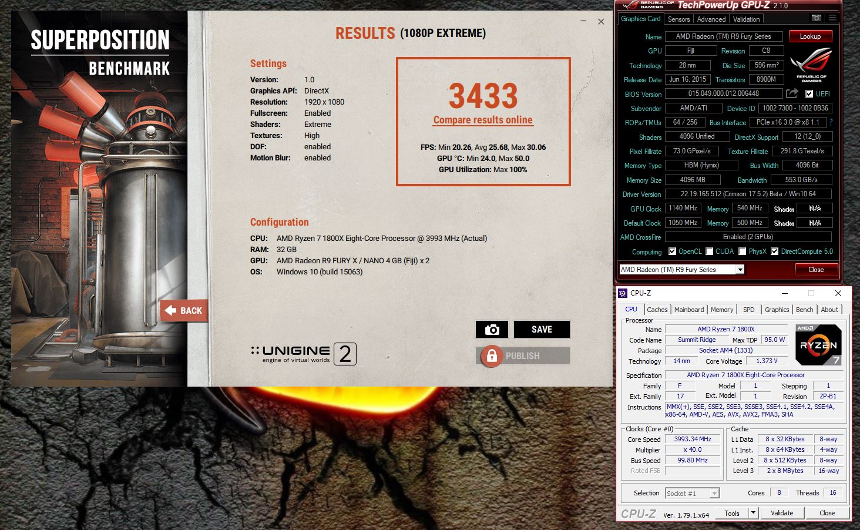Toggle the UEFI checkbox in GPU-Z
This screenshot has height=530, width=860.
pos(809,94)
